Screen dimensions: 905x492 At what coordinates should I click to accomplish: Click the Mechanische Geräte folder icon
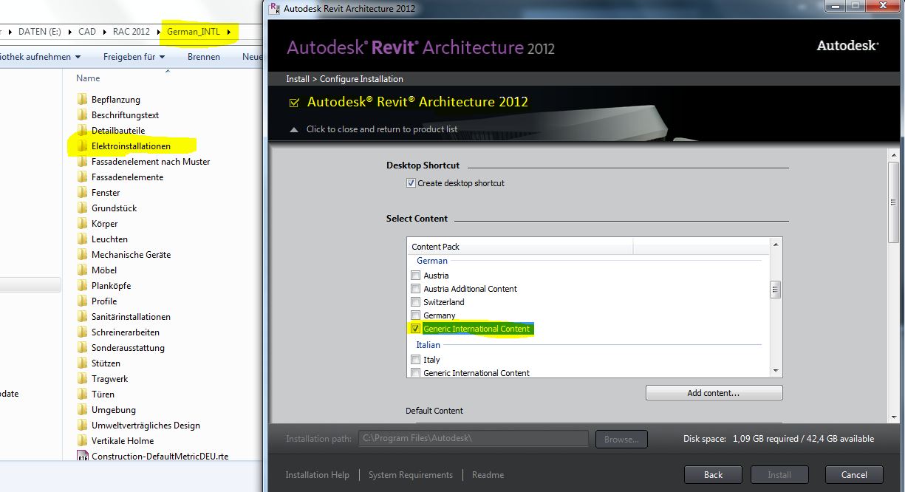point(82,255)
